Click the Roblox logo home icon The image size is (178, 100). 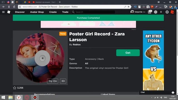[x=9, y=12]
